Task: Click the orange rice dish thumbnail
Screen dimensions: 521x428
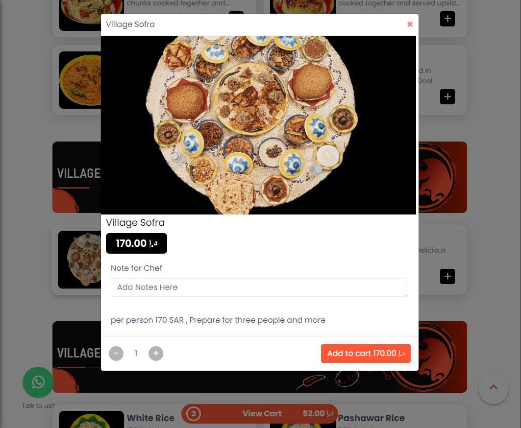Action: 80,80
